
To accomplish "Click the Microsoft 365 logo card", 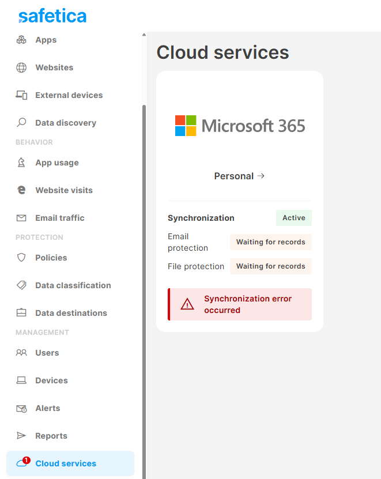I will pos(240,126).
